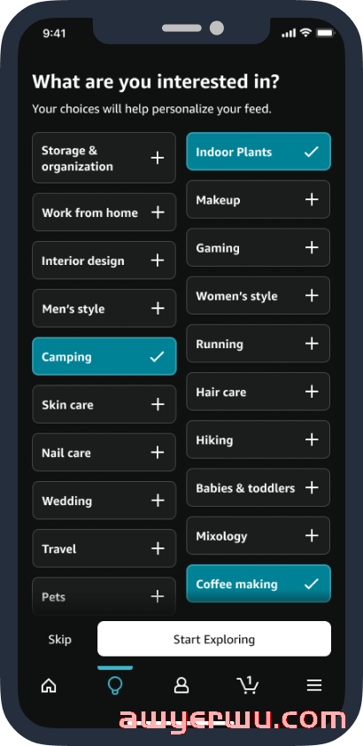
Task: Tap the plus icon beside Gaming
Action: [312, 247]
